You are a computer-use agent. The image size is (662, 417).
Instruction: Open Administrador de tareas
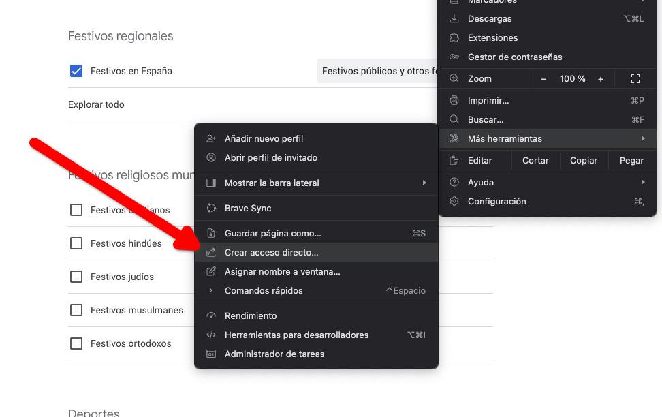click(x=316, y=354)
